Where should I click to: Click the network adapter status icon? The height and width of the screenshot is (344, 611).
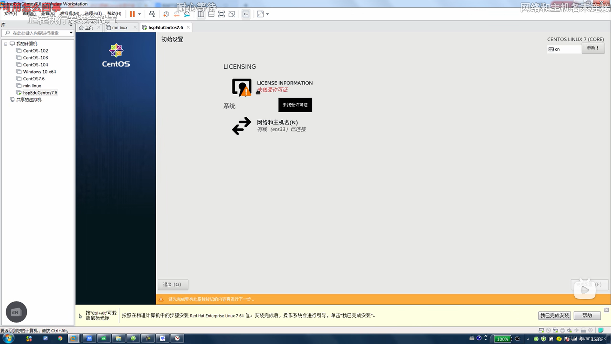click(x=555, y=330)
